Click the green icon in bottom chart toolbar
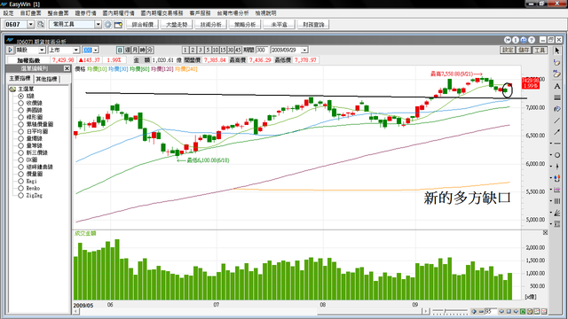Viewport: 568px width, 319px height. point(523,311)
